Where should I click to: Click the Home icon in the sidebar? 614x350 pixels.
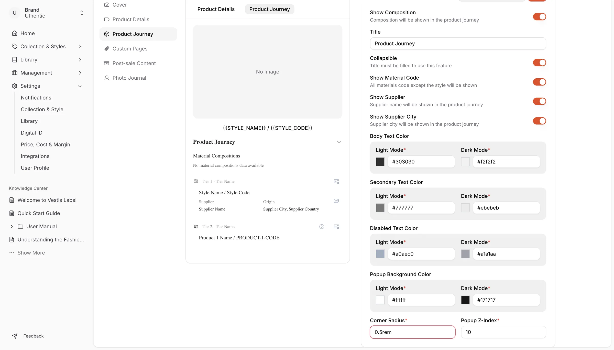(15, 33)
